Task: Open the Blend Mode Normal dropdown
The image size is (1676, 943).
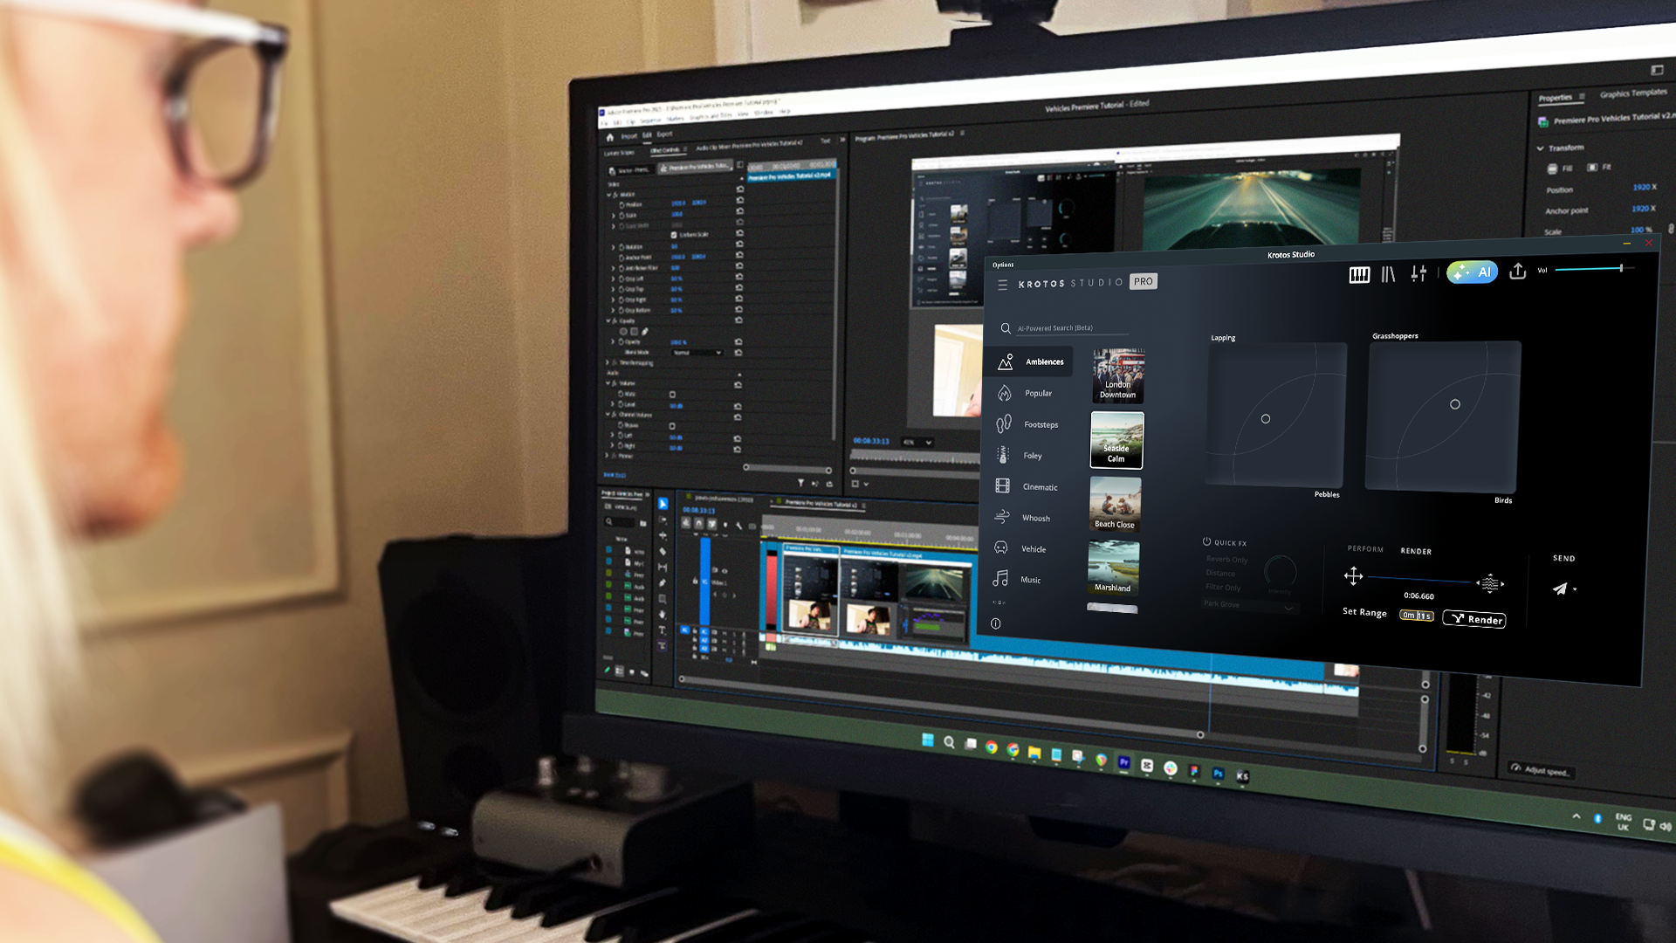Action: [697, 352]
